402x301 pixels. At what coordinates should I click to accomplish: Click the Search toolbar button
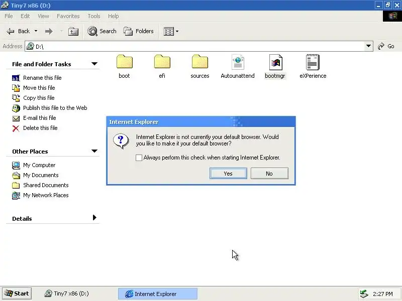[102, 31]
